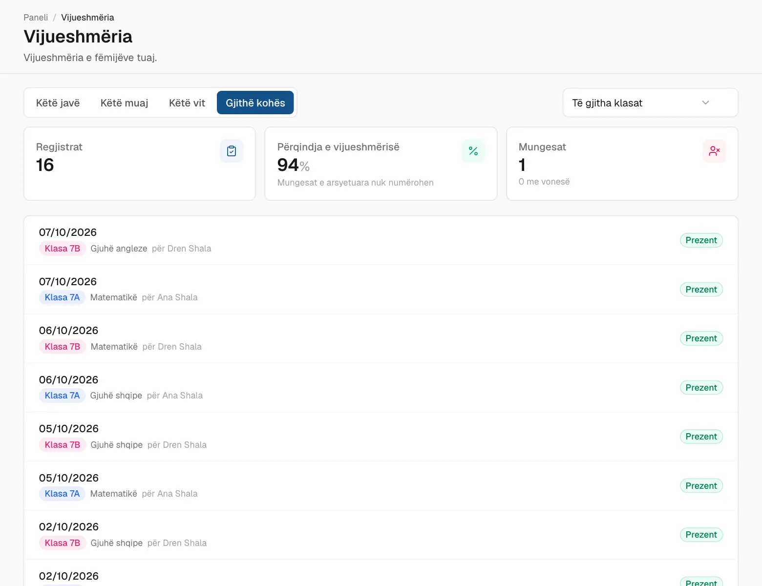Choose the Këtë vit tab
This screenshot has width=762, height=586.
click(187, 103)
